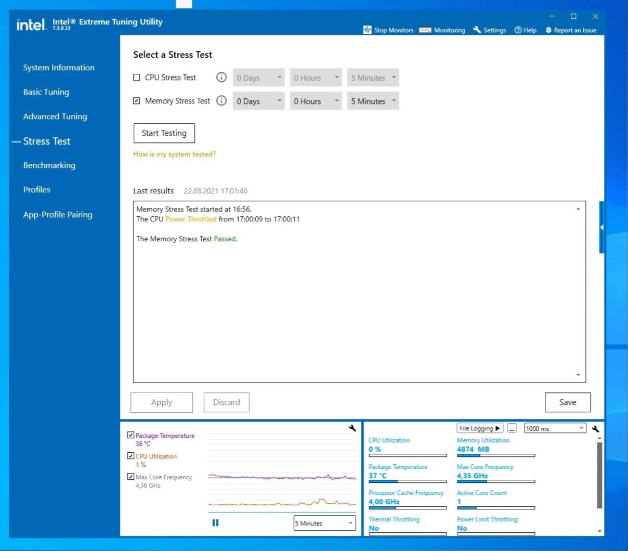Open graph time range 5 Minutes dropdown

point(324,523)
